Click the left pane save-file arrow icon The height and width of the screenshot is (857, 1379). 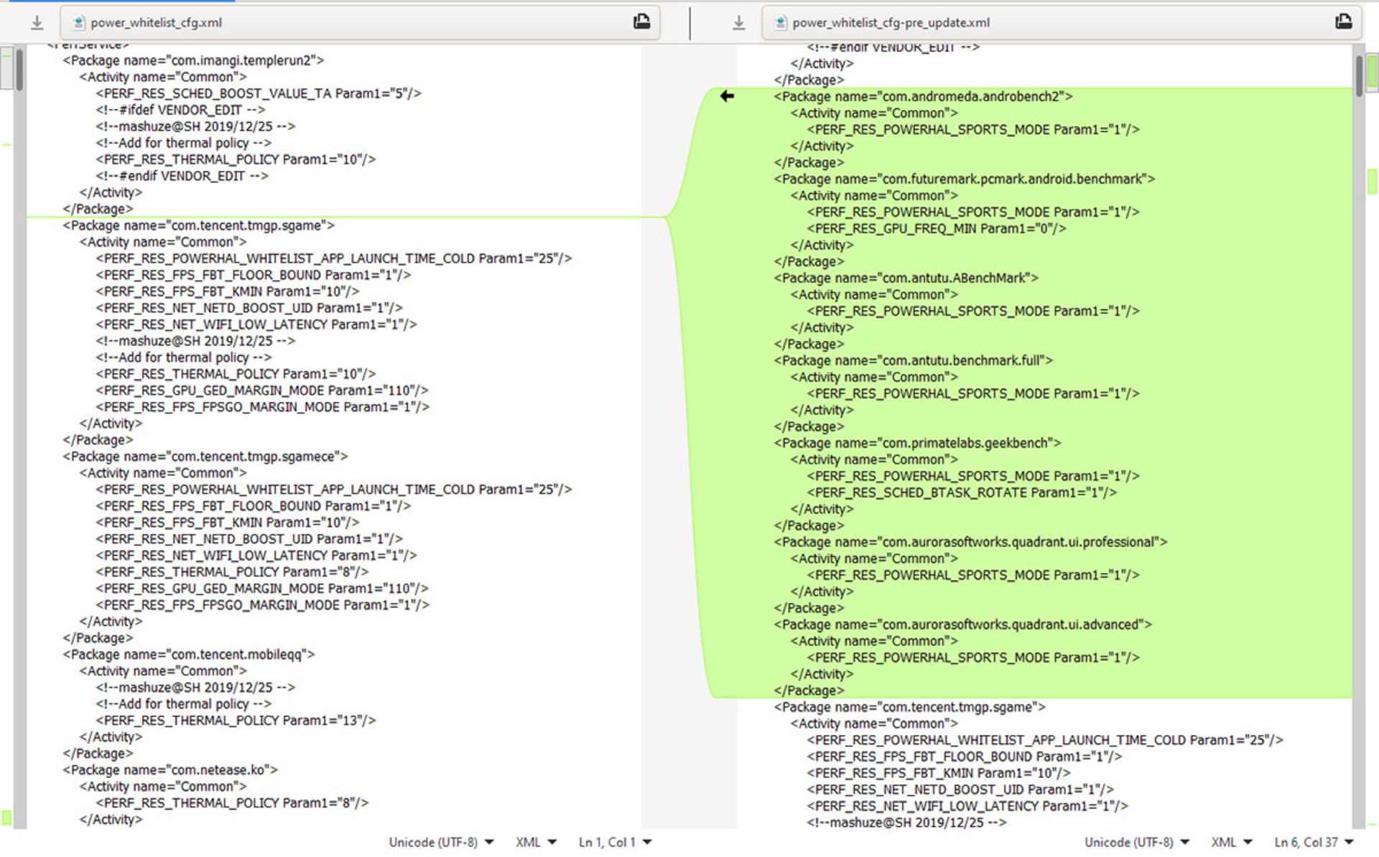tap(37, 23)
